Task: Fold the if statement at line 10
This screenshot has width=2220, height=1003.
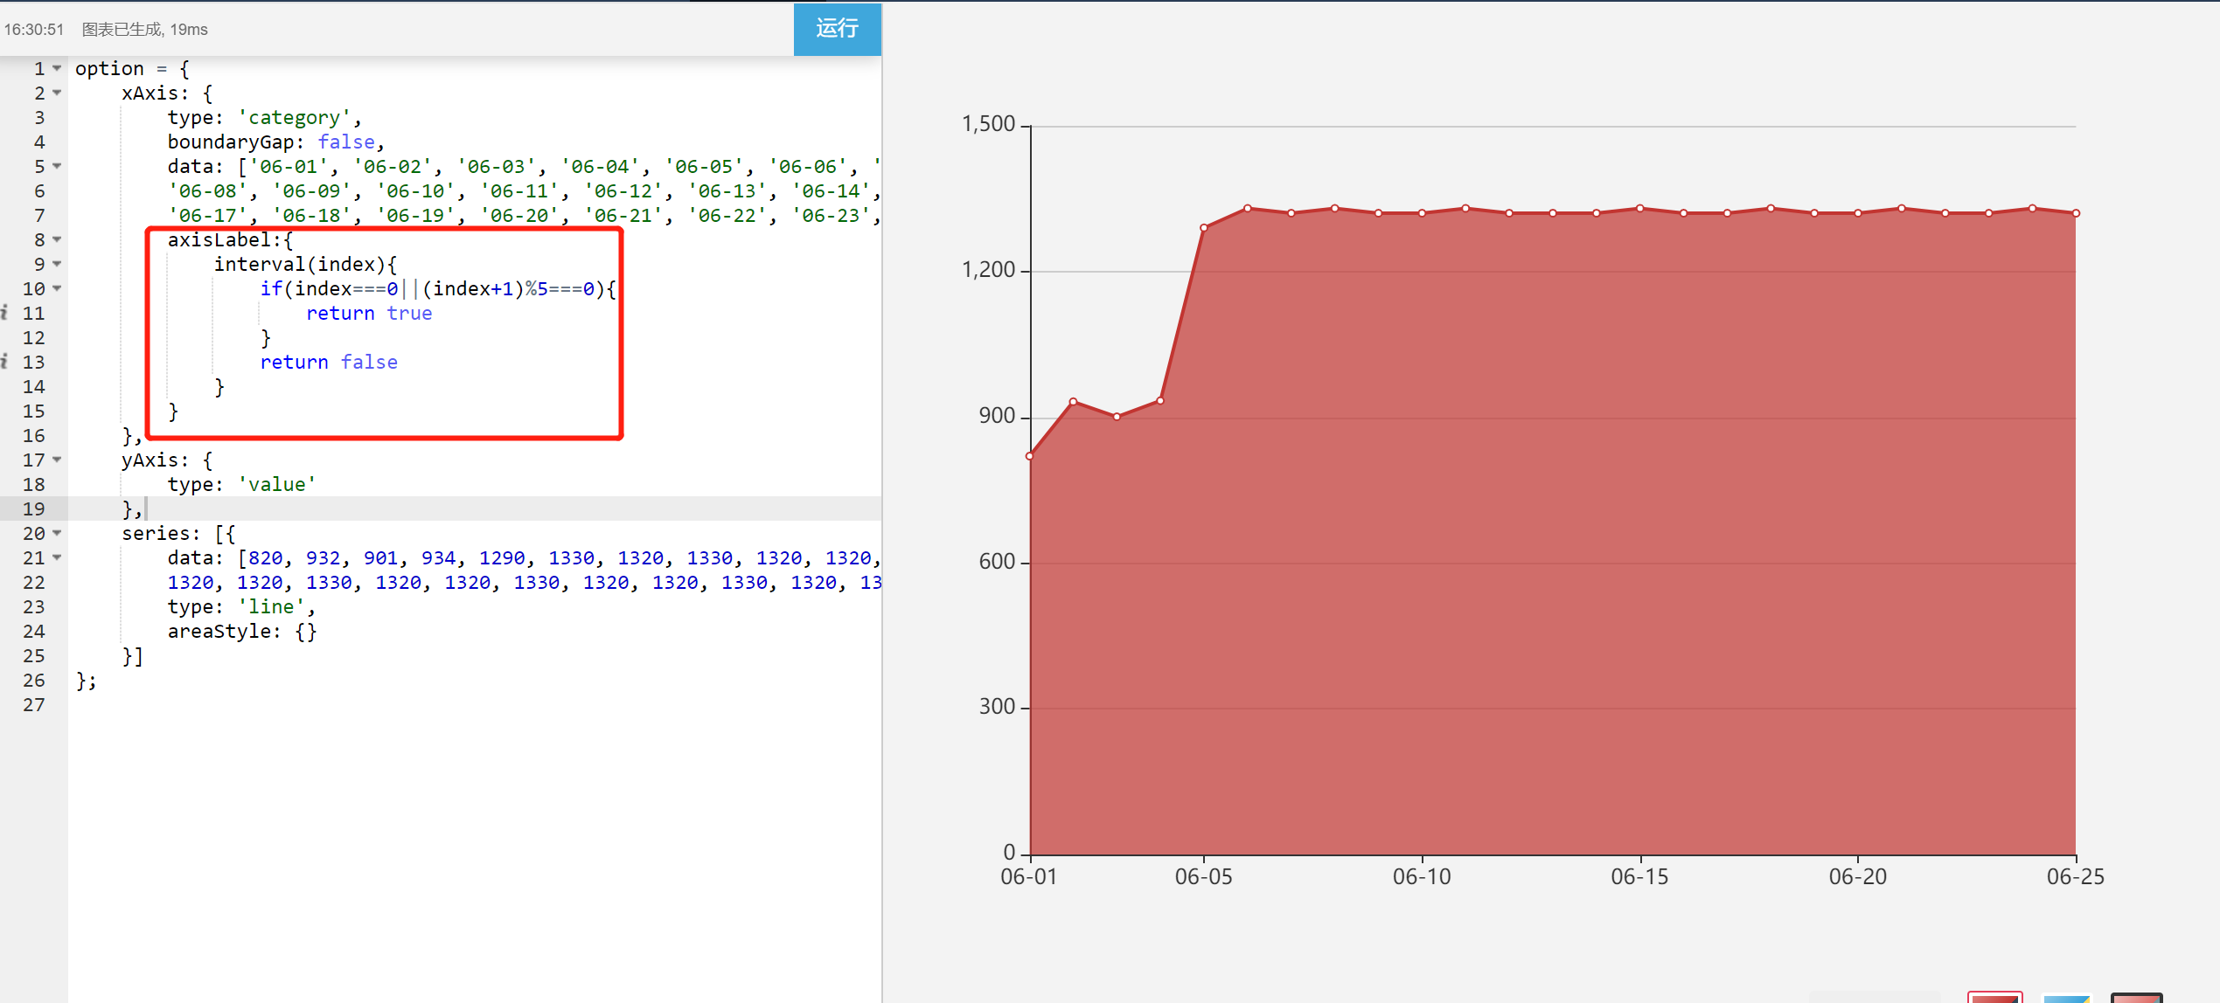Action: pos(57,288)
